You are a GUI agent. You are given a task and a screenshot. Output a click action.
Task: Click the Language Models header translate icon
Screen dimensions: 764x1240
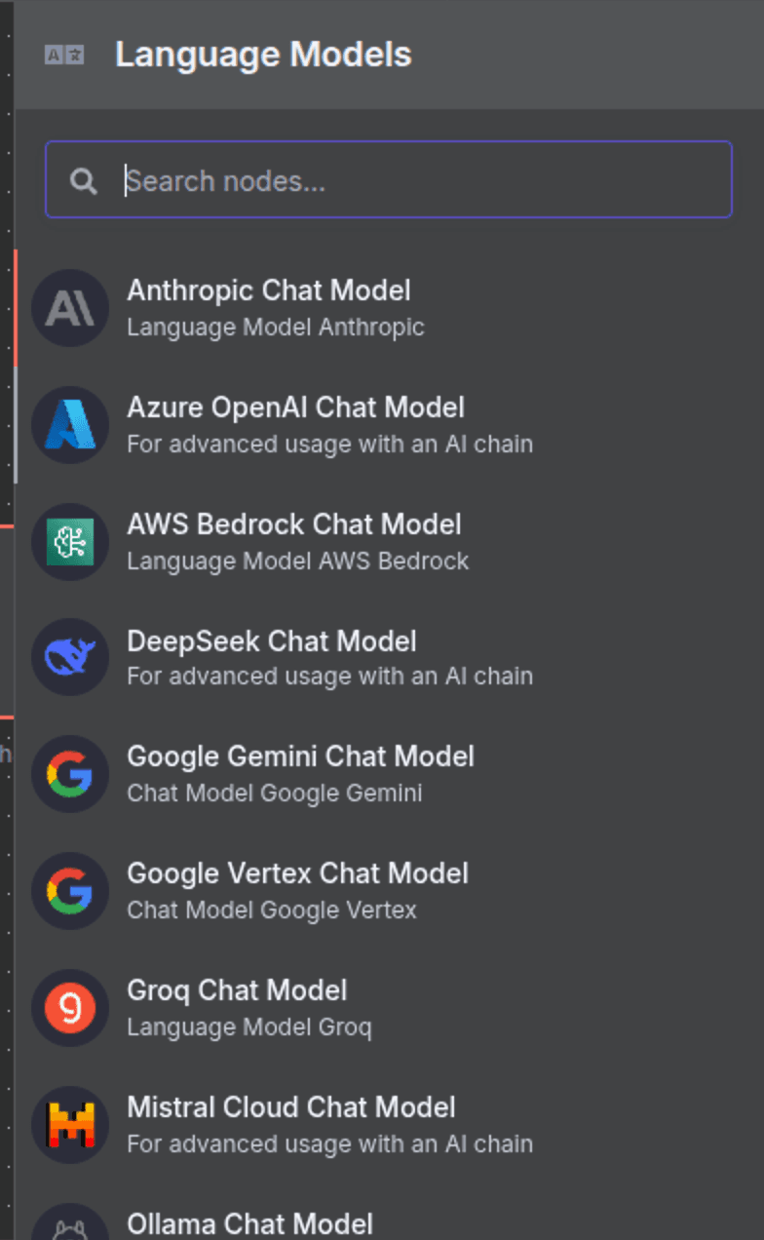click(64, 56)
